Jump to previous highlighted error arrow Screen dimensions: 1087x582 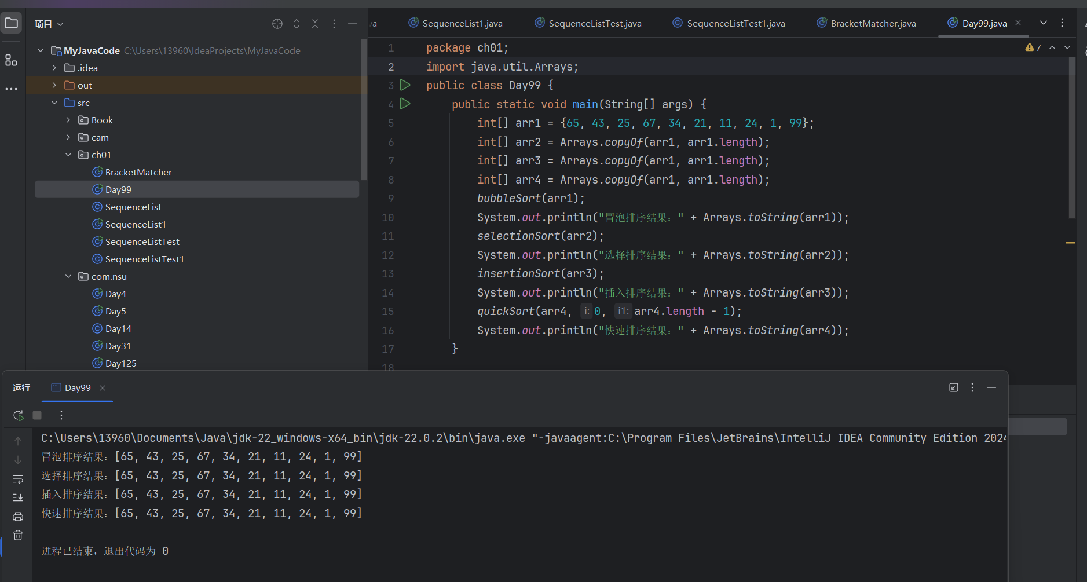pos(1052,47)
